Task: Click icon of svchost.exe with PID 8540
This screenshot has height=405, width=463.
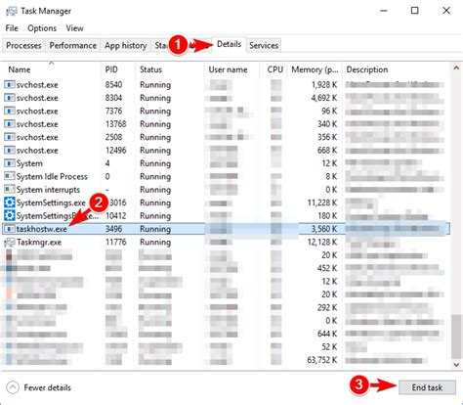Action: tap(10, 85)
